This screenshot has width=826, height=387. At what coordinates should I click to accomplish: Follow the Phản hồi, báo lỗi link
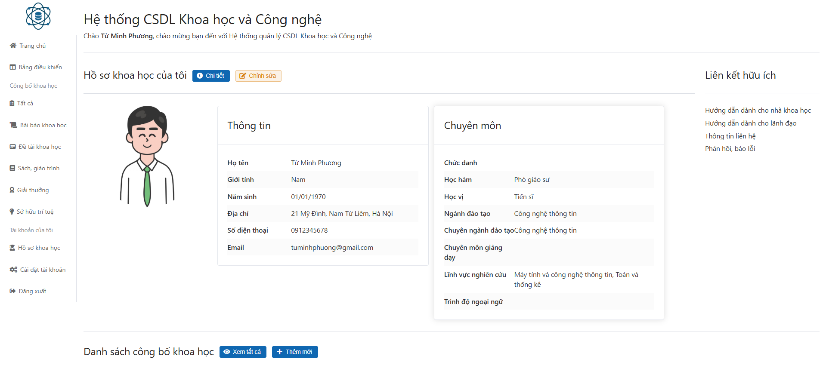click(x=730, y=149)
